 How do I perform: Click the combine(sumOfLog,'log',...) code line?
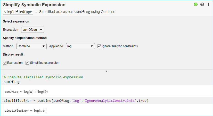[76, 100]
